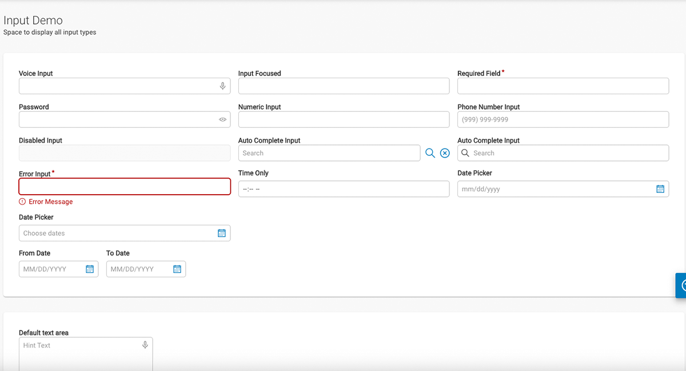Open the To Date calendar icon
Image resolution: width=686 pixels, height=371 pixels.
tap(177, 269)
